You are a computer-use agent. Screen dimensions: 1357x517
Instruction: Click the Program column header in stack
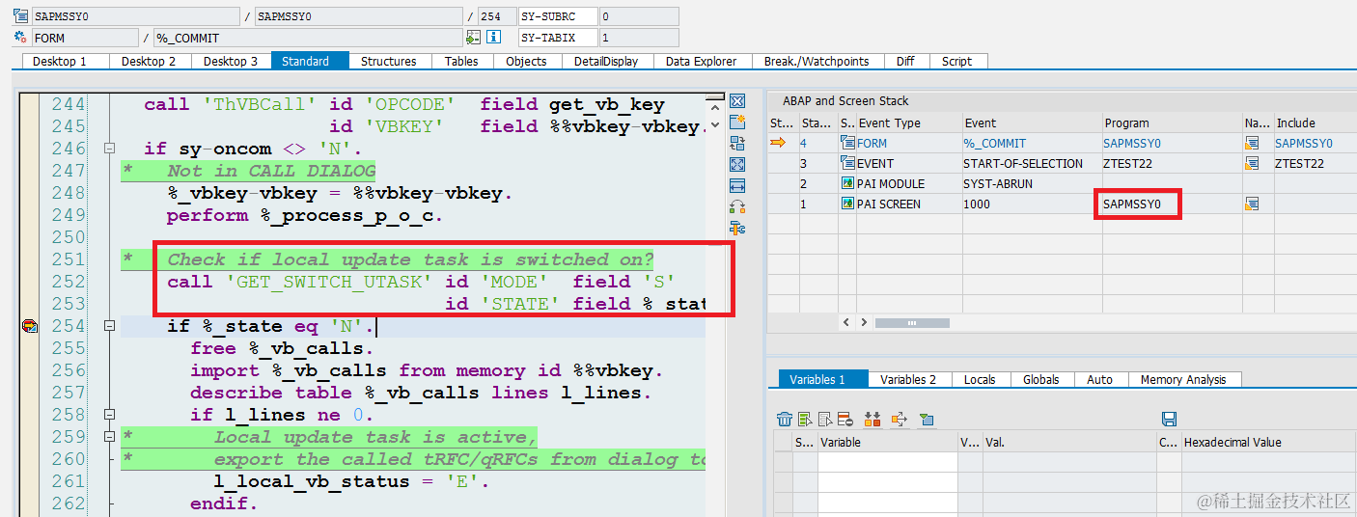1173,122
